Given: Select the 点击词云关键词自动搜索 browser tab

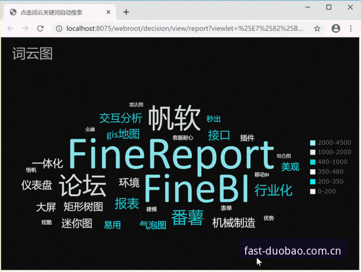Looking at the screenshot, I should tap(60, 12).
